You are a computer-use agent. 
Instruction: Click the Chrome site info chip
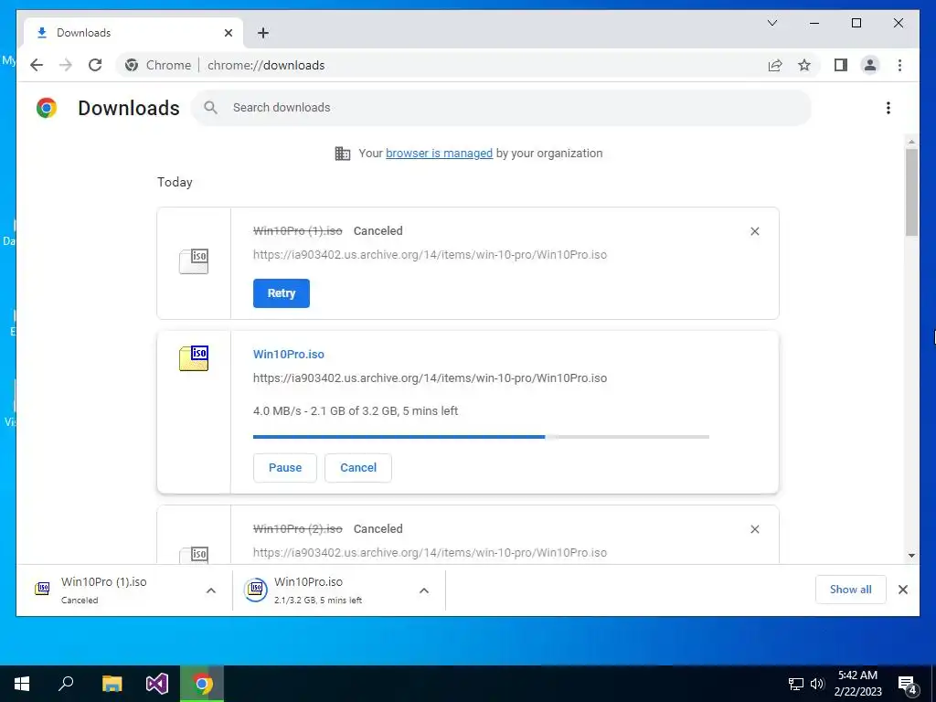[159, 65]
